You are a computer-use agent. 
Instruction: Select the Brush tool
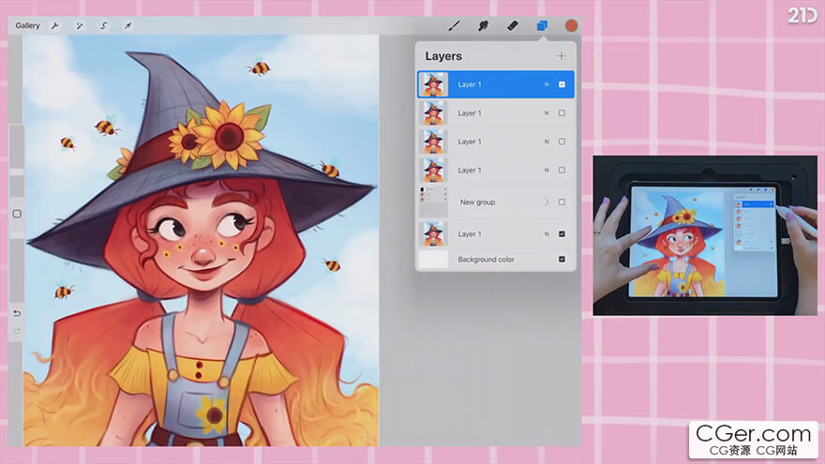pyautogui.click(x=455, y=25)
